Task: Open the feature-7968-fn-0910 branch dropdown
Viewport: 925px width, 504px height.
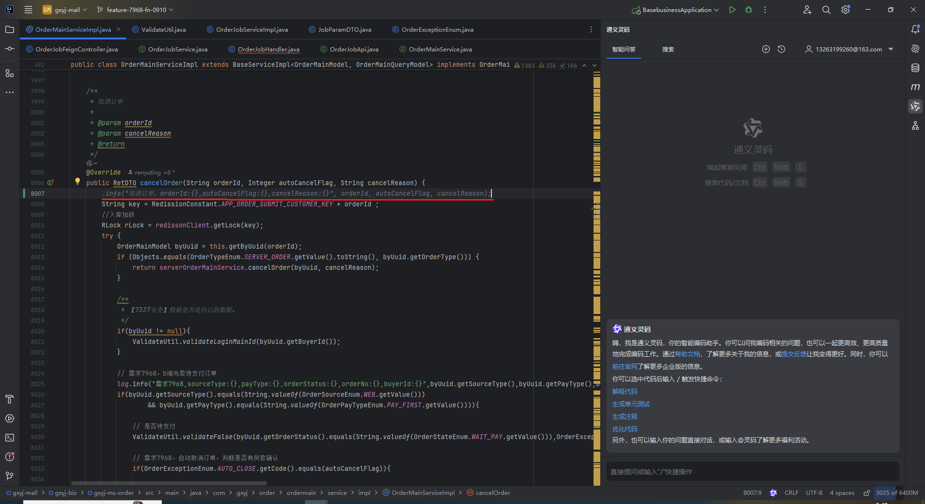Action: [x=135, y=10]
